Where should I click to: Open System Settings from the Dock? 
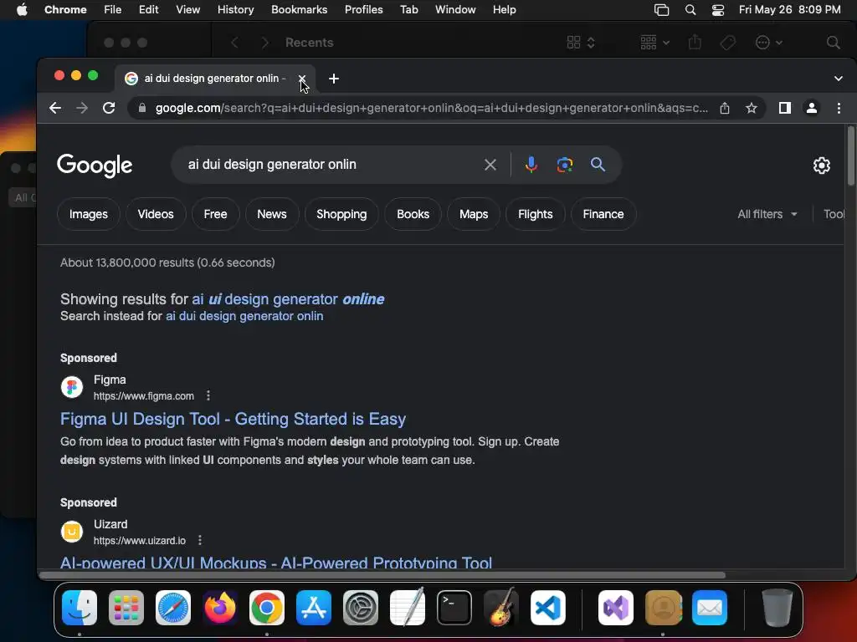point(361,608)
